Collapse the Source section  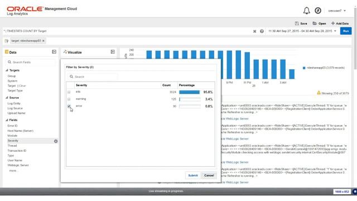(x=7, y=98)
